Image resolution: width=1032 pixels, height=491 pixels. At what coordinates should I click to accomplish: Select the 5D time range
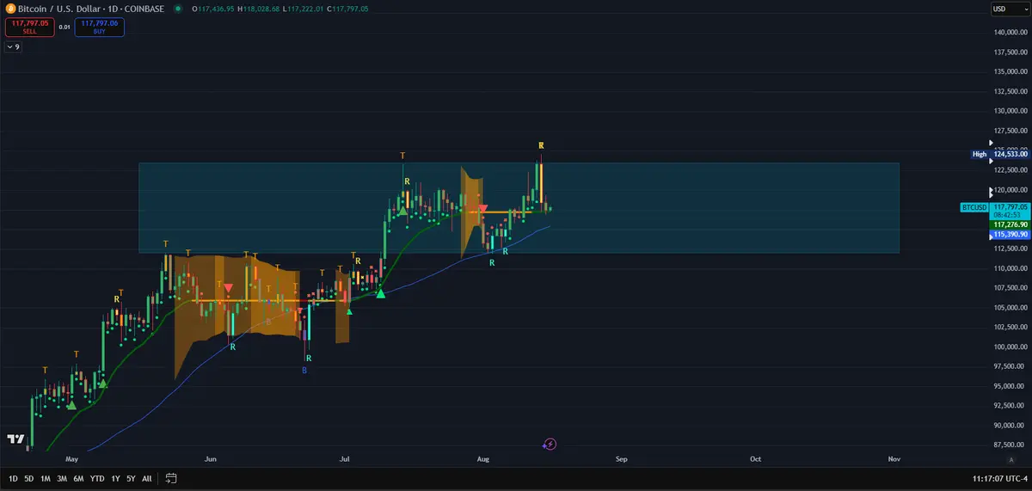28,478
